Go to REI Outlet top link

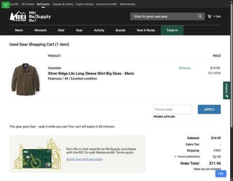28,4
